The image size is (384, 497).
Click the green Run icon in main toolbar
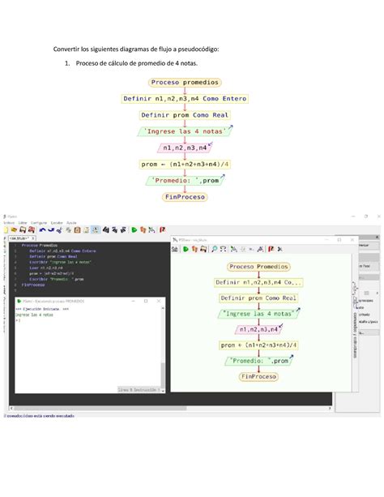(x=134, y=229)
